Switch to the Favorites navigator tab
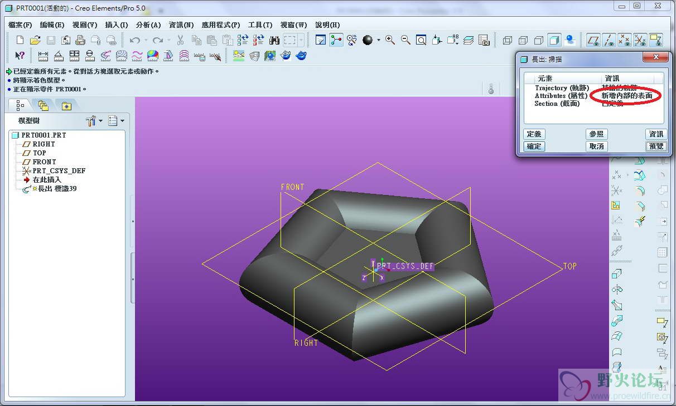 tap(66, 105)
